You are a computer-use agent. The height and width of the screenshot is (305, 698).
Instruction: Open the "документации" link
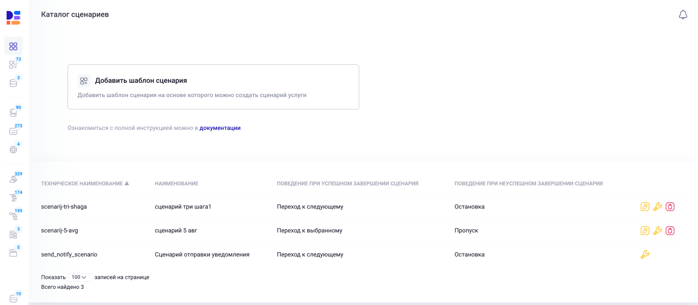(220, 128)
